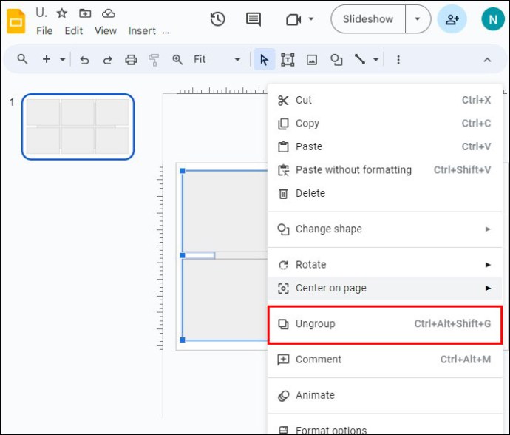
Task: Open the account avatar N
Action: [x=493, y=19]
